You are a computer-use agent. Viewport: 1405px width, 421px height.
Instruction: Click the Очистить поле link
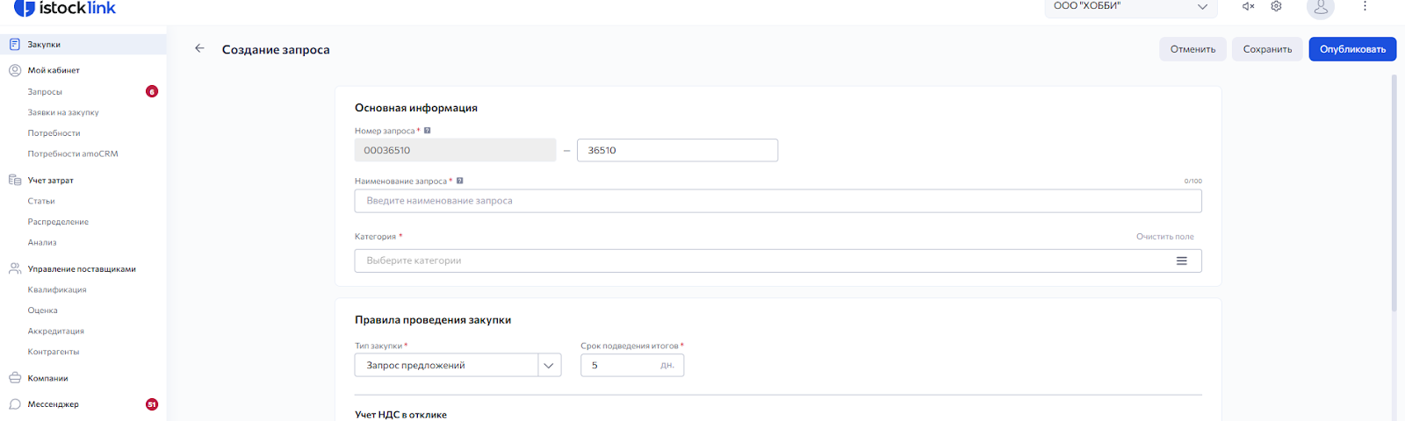(1164, 237)
